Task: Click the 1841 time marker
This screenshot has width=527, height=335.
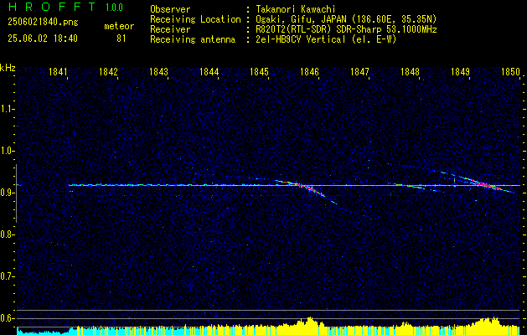Action: coord(58,72)
